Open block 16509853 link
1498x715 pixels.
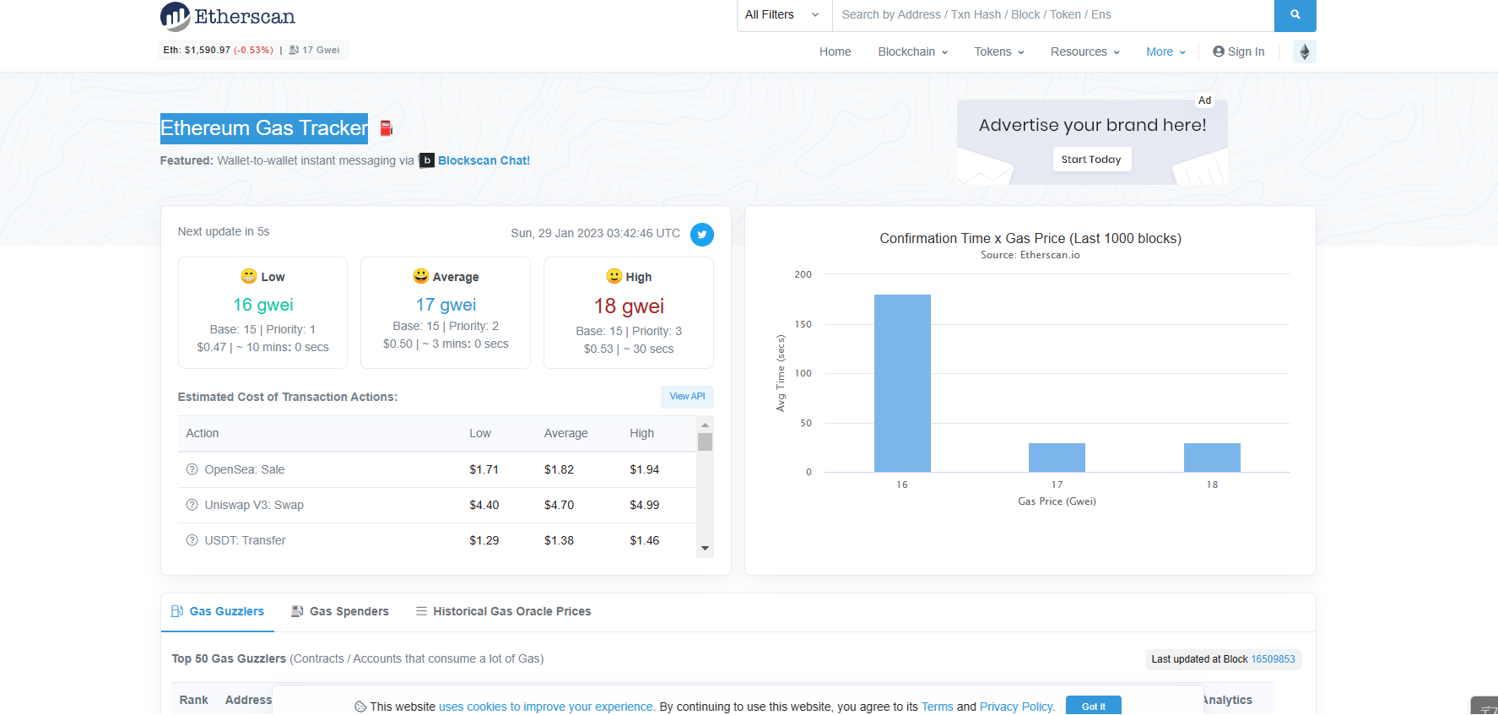pyautogui.click(x=1273, y=659)
